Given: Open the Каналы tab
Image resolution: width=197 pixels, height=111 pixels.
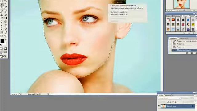Looking at the screenshot, I should (x=168, y=95).
